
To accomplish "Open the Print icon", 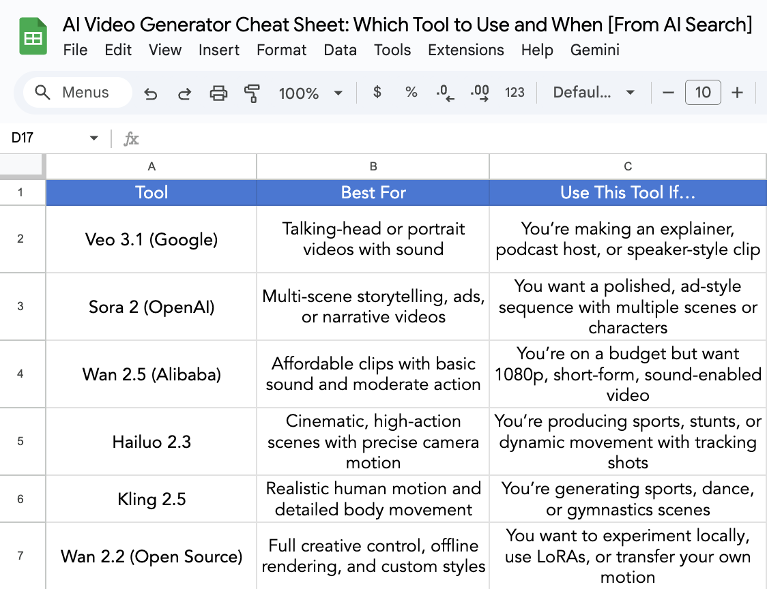I will [218, 92].
